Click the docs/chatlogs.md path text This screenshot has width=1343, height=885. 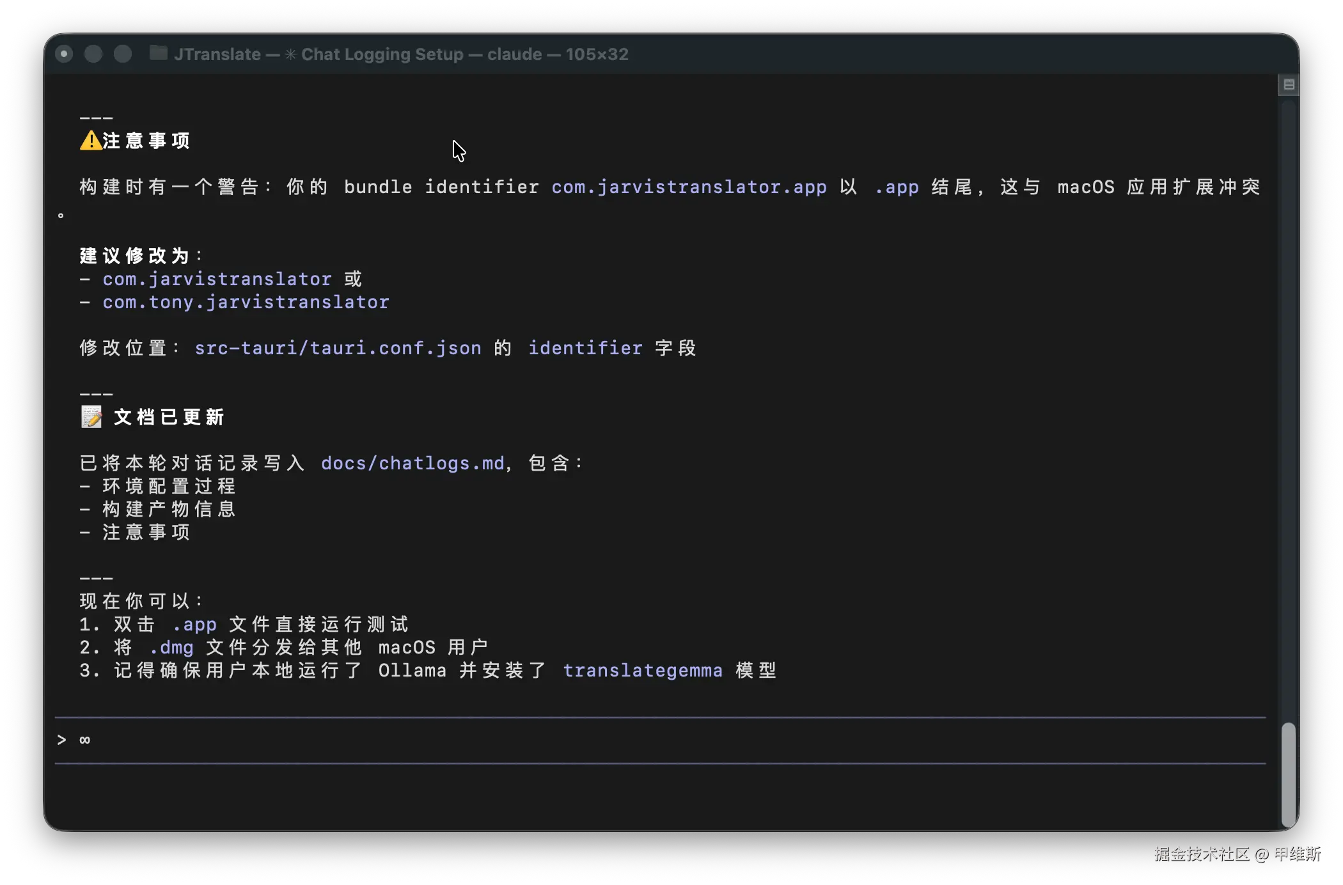point(413,463)
